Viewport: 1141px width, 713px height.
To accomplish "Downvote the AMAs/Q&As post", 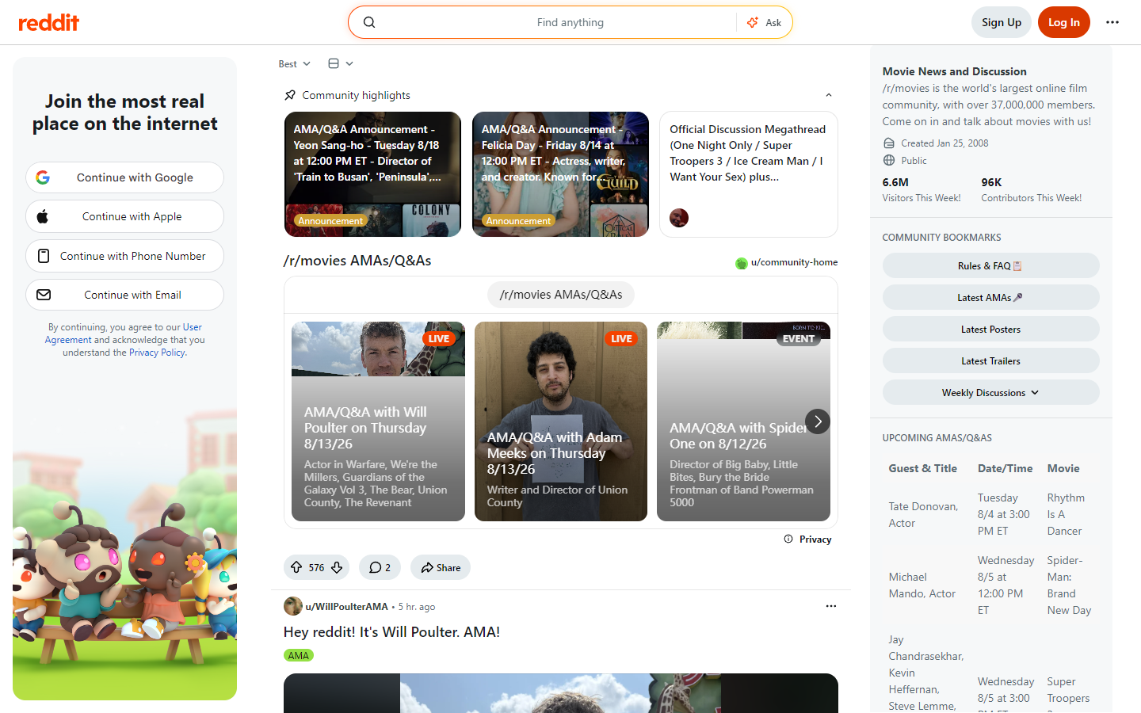I will point(337,567).
